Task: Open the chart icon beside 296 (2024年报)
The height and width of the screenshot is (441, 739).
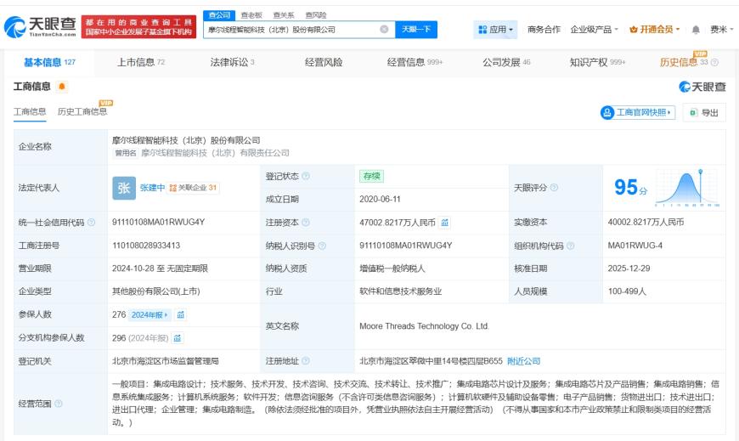Action: [178, 337]
